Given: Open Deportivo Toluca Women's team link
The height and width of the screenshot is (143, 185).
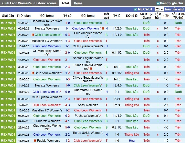Looking at the screenshot, I should click(47, 23).
